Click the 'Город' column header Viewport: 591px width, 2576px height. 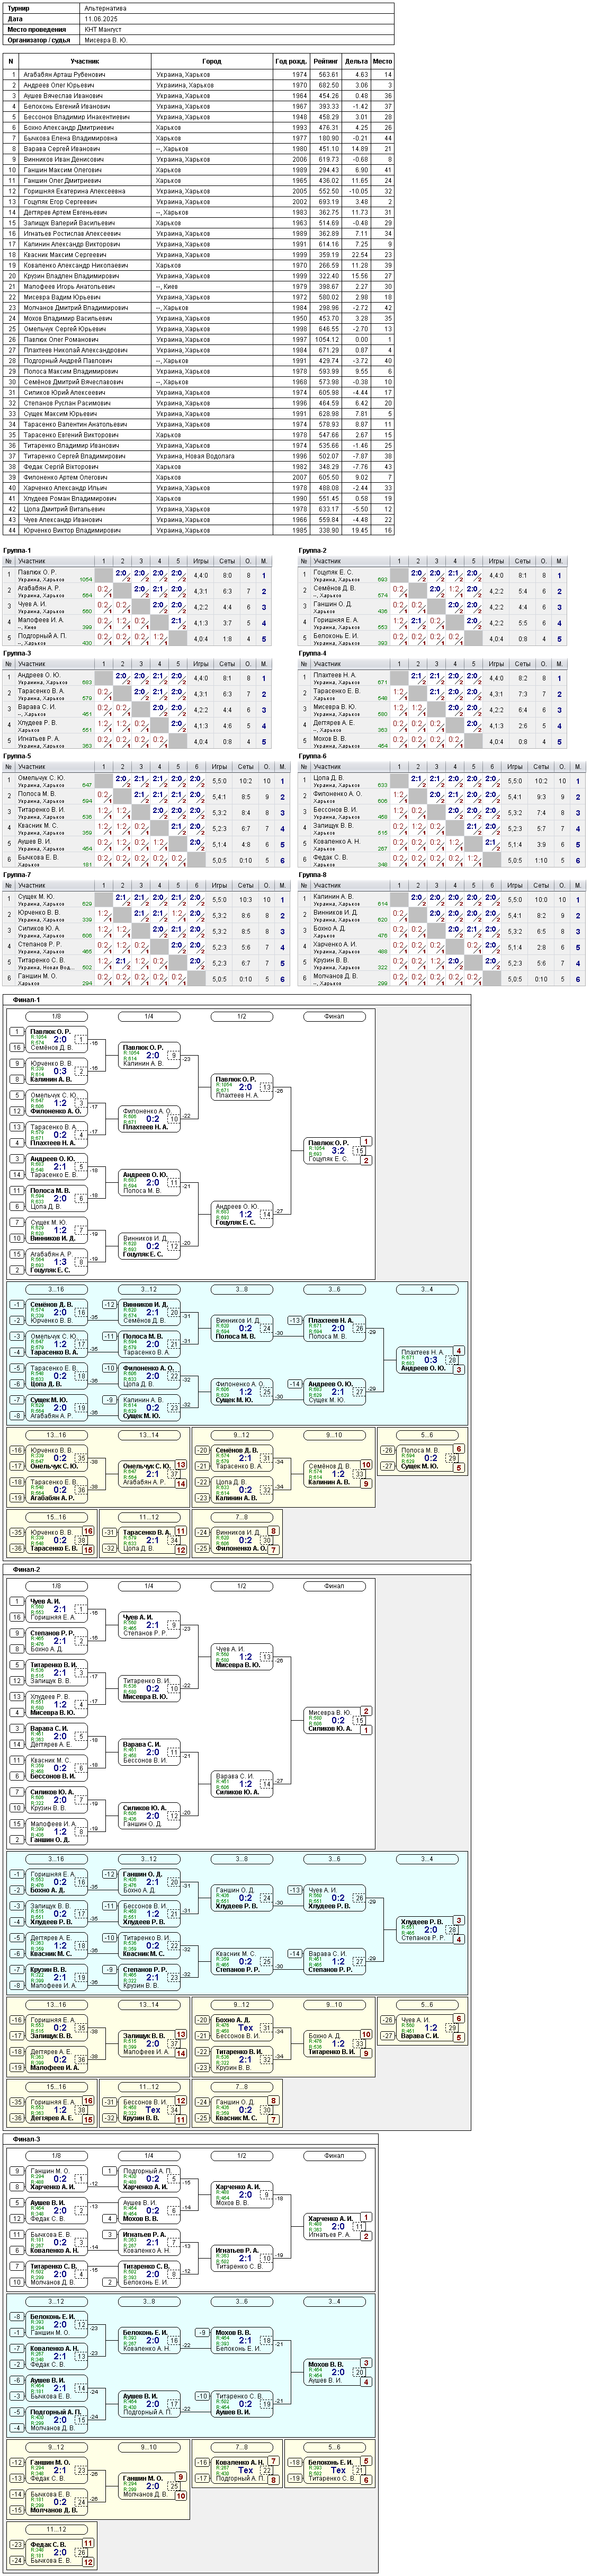tap(212, 61)
